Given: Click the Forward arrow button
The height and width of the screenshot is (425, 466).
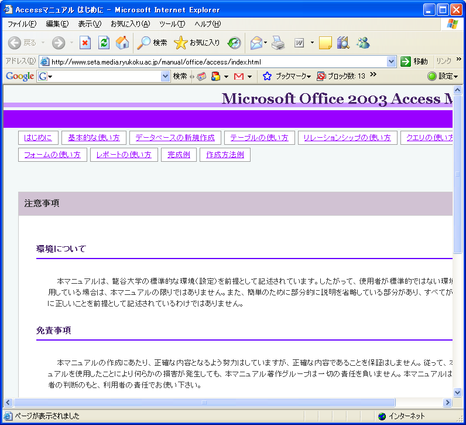Looking at the screenshot, I should [59, 43].
